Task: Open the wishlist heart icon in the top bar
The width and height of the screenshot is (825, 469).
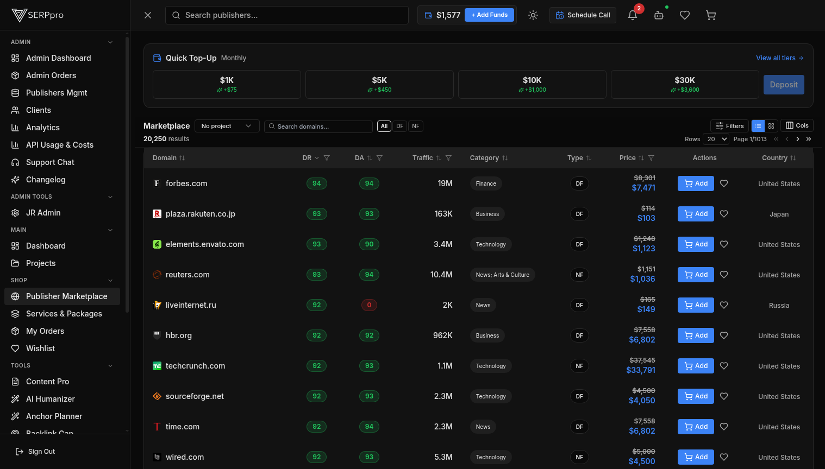Action: tap(685, 15)
